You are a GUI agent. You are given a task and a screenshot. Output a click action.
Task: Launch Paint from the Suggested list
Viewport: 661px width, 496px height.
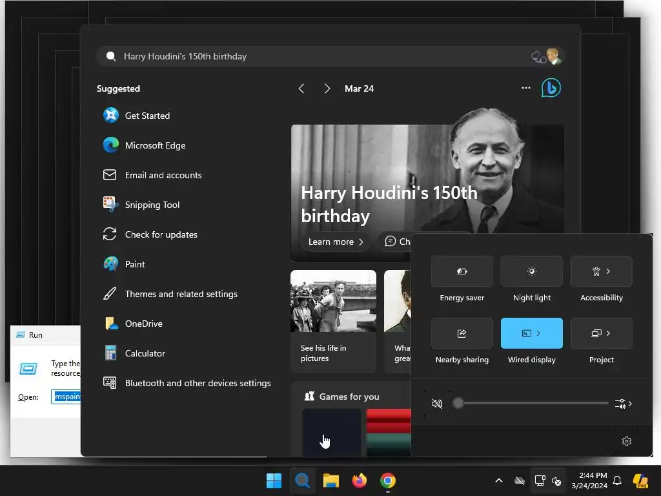tap(125, 264)
